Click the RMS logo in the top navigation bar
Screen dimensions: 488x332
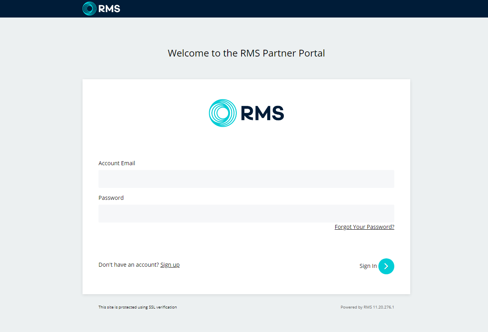[x=101, y=8]
